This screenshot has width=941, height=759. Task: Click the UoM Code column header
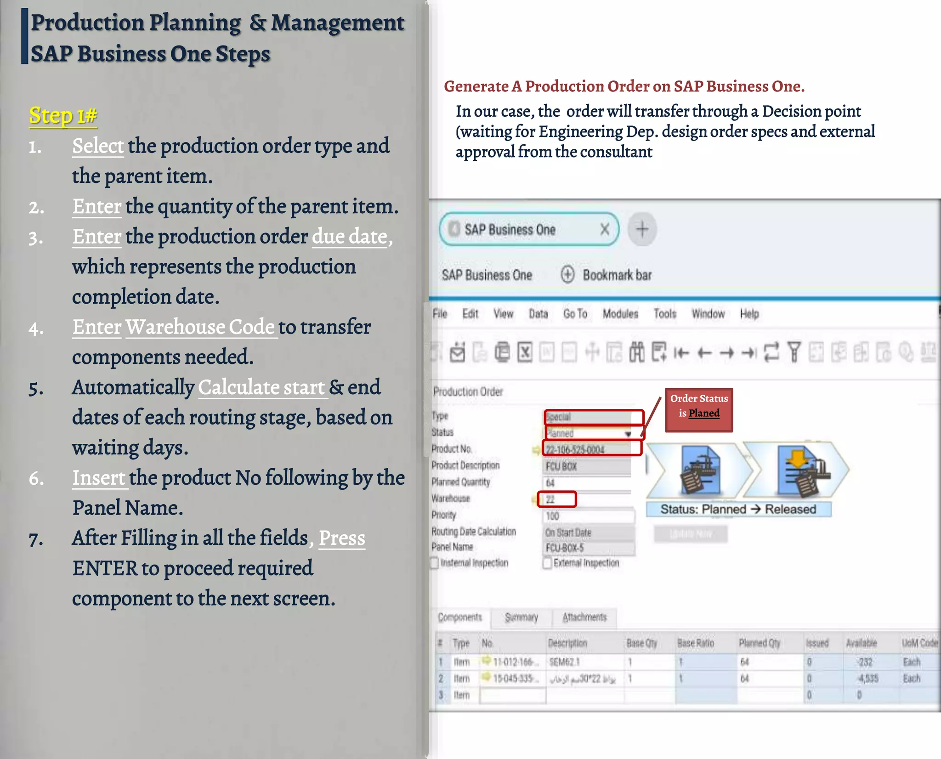[x=919, y=643]
